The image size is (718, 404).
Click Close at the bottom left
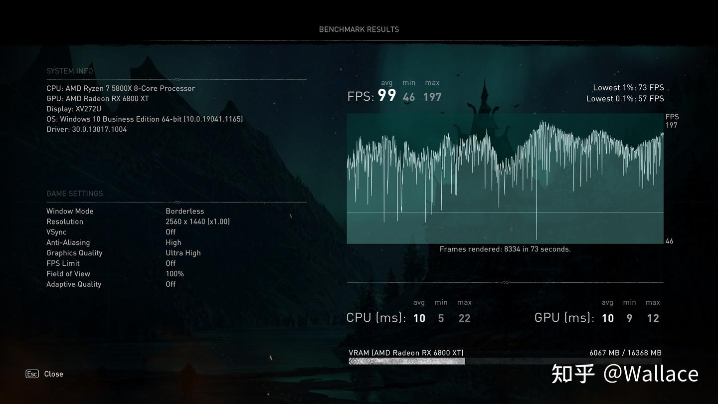53,374
